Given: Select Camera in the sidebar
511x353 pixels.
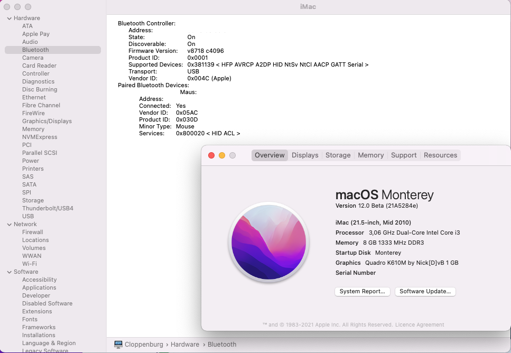Looking at the screenshot, I should pos(33,58).
